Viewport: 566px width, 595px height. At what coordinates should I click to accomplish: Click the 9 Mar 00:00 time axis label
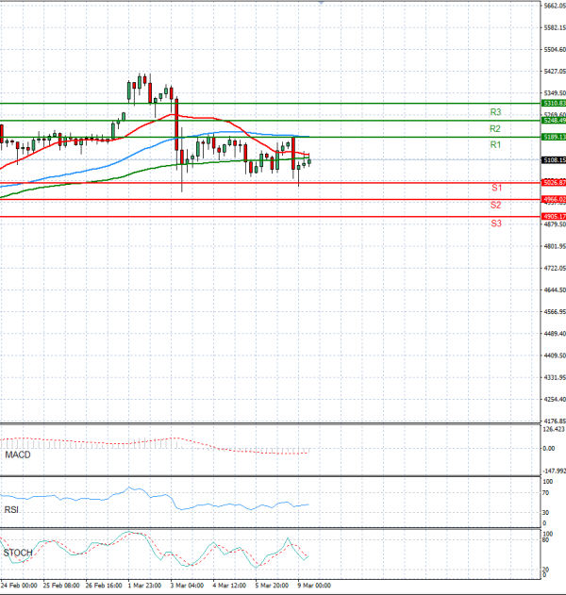[314, 585]
